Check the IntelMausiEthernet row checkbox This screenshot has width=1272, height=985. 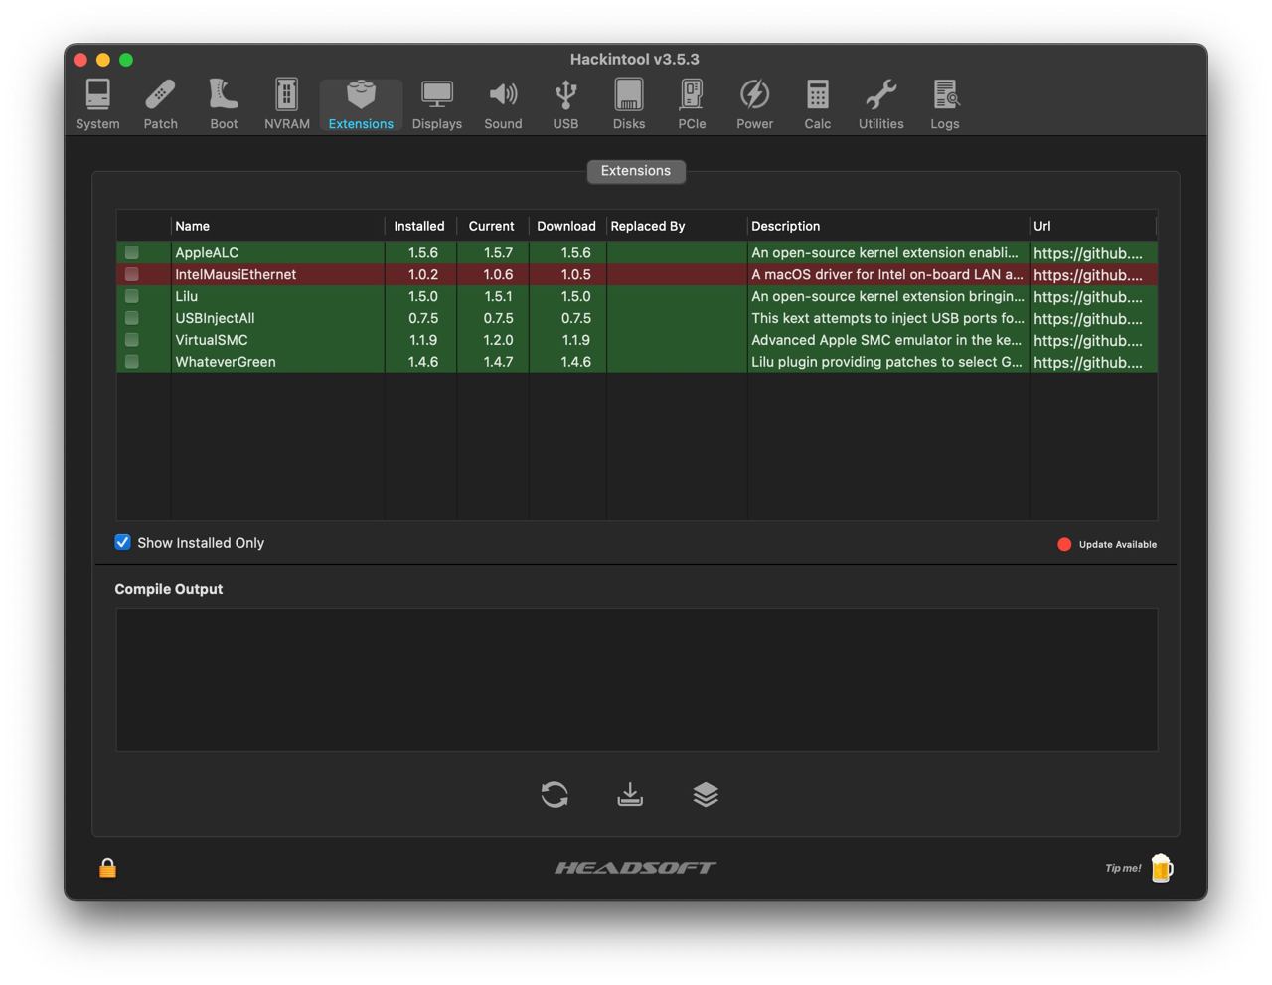(132, 274)
